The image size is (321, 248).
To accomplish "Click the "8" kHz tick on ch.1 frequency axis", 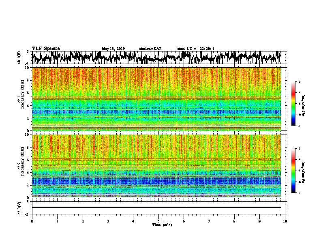I will click(29, 80).
